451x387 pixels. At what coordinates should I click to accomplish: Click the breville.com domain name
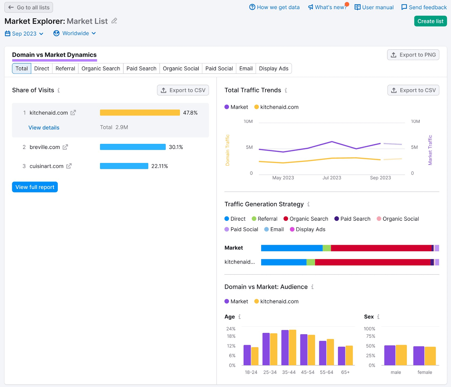[x=45, y=147]
